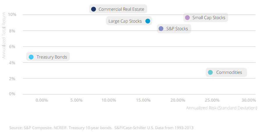Select the Large Cap Stocks text label
Image resolution: width=259 pixels, height=132 pixels.
(x=125, y=21)
